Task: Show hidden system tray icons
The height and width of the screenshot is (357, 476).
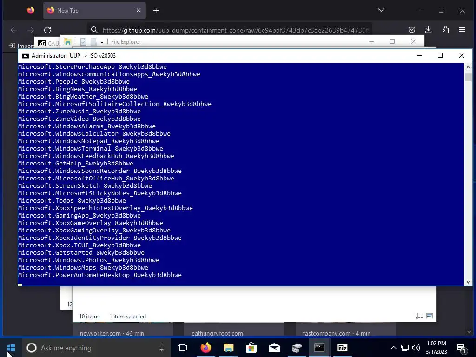Action: 393,348
